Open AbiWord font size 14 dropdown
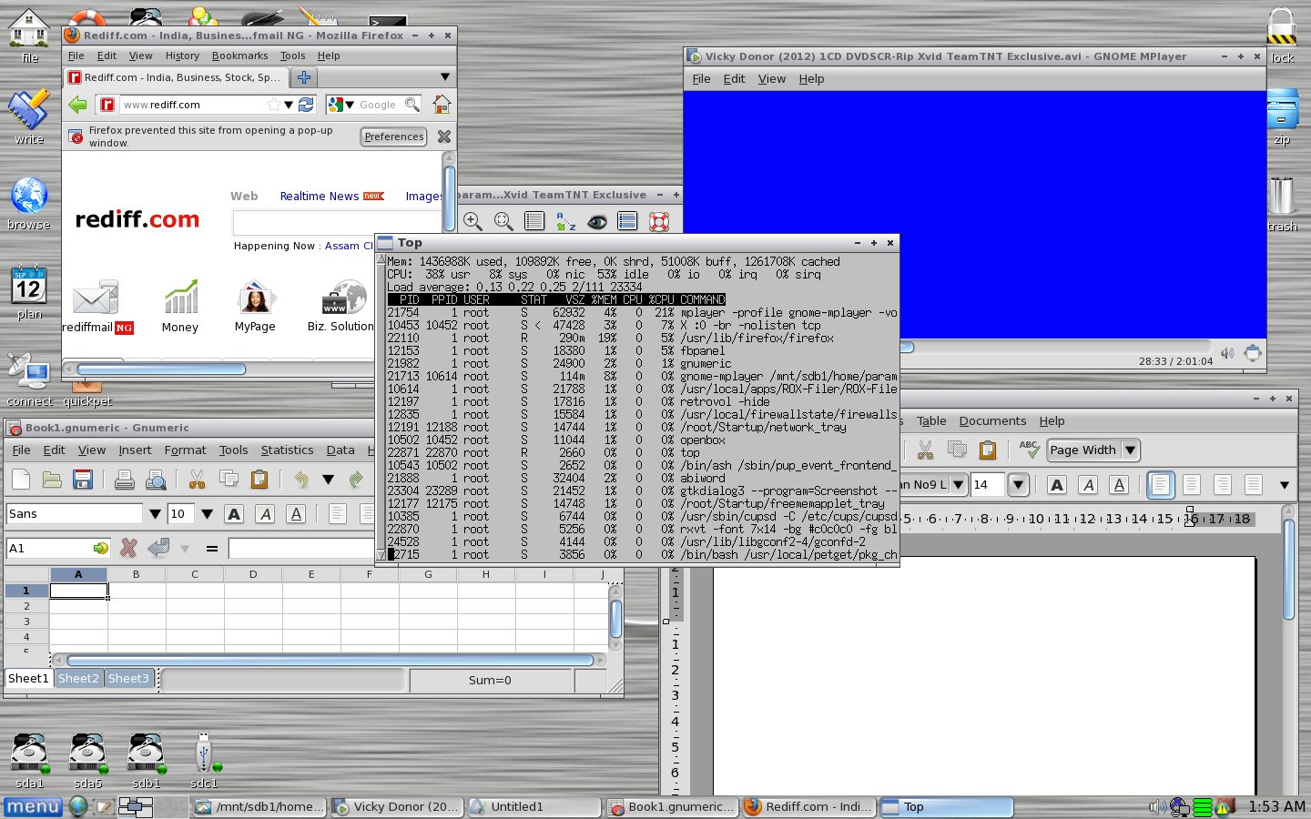Image resolution: width=1311 pixels, height=819 pixels. tap(1019, 485)
